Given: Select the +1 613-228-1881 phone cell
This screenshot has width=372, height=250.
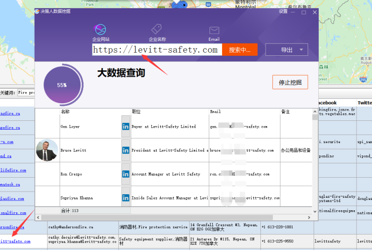Looking at the screenshot, I should pyautogui.click(x=287, y=227).
